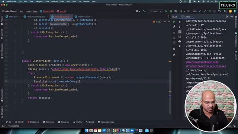Open Chrome from the Dock
The image size is (238, 134).
(115, 131)
